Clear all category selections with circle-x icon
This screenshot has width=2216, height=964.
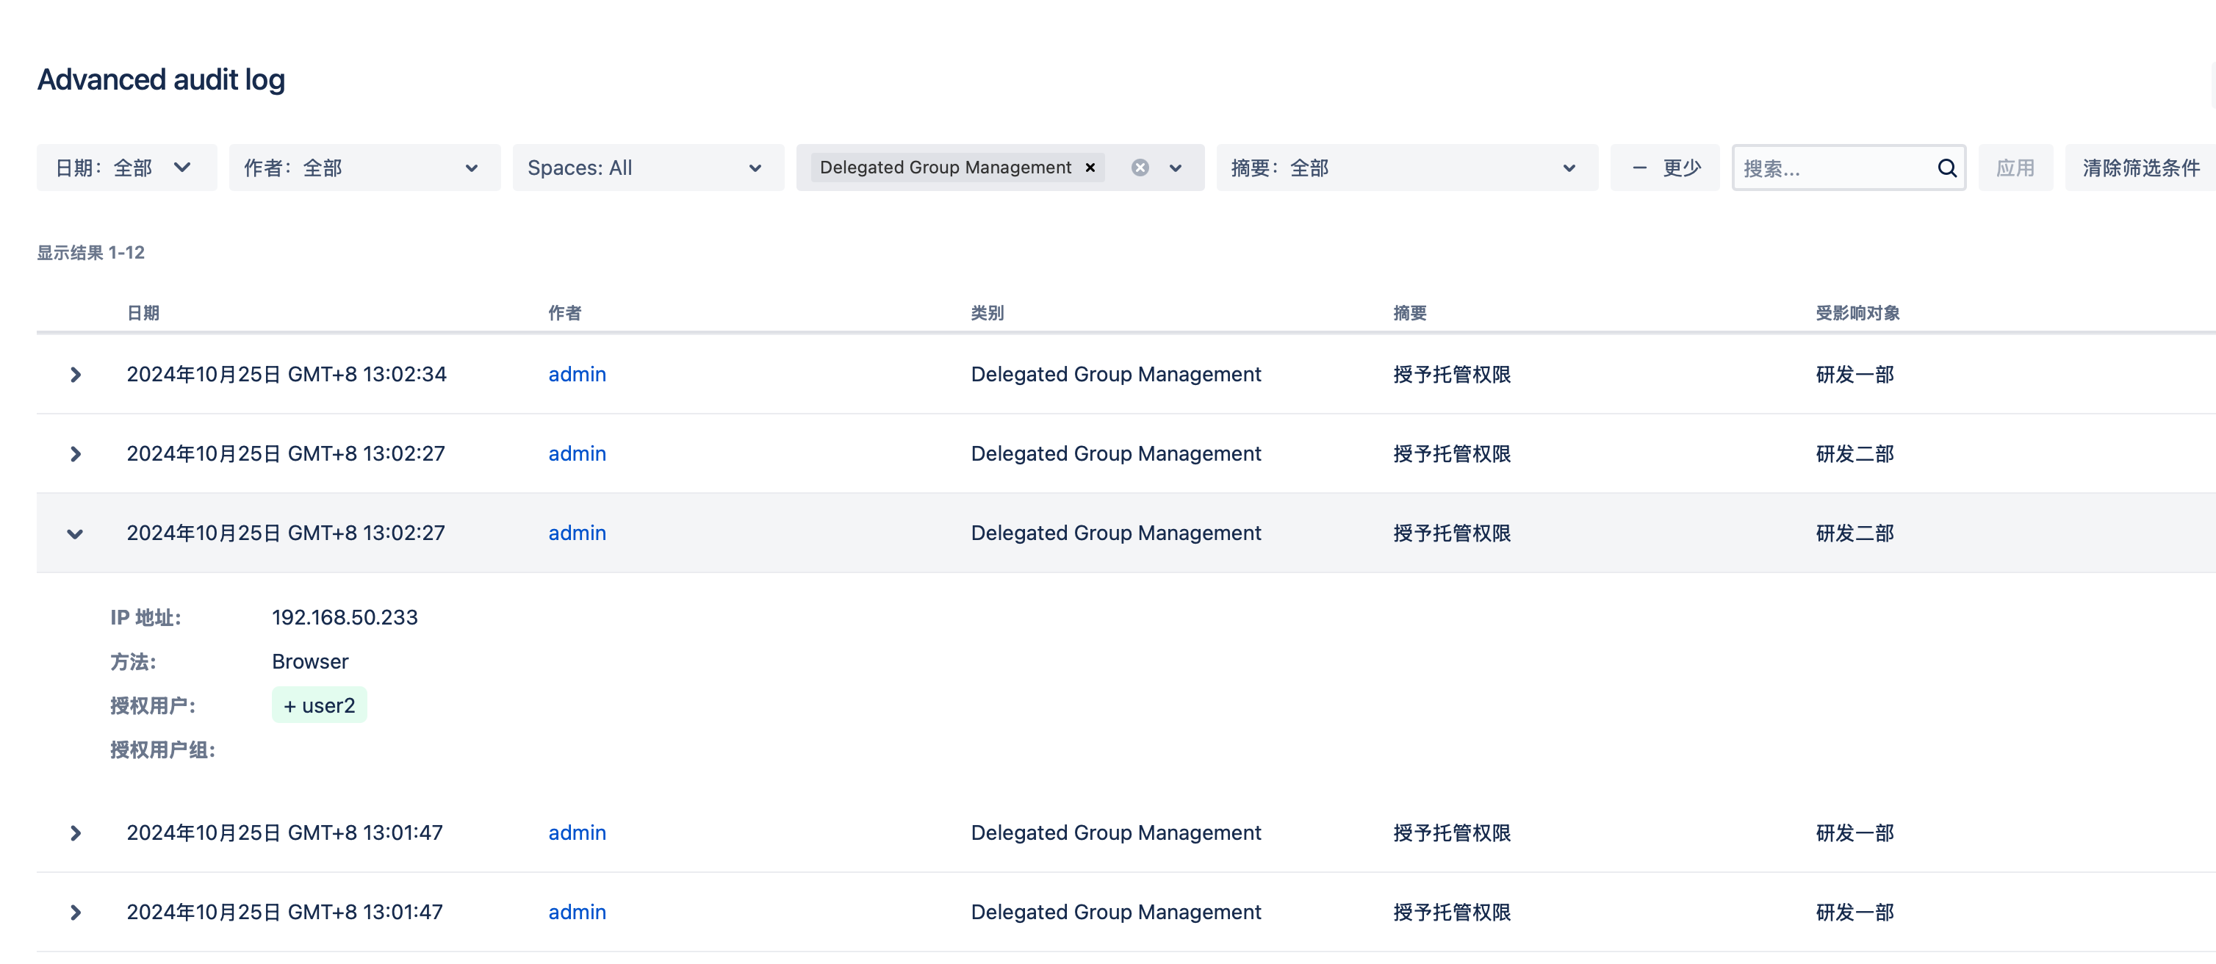point(1140,168)
